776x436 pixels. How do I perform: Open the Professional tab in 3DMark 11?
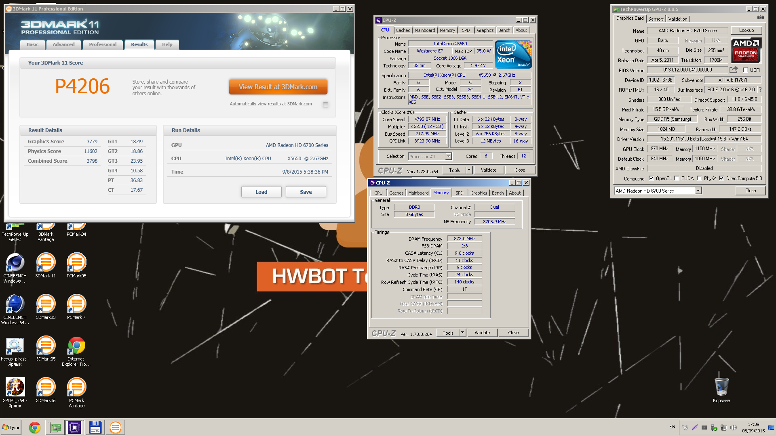coord(103,44)
